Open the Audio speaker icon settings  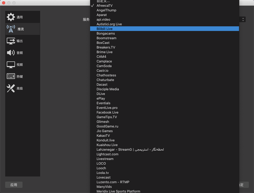coord(11,53)
